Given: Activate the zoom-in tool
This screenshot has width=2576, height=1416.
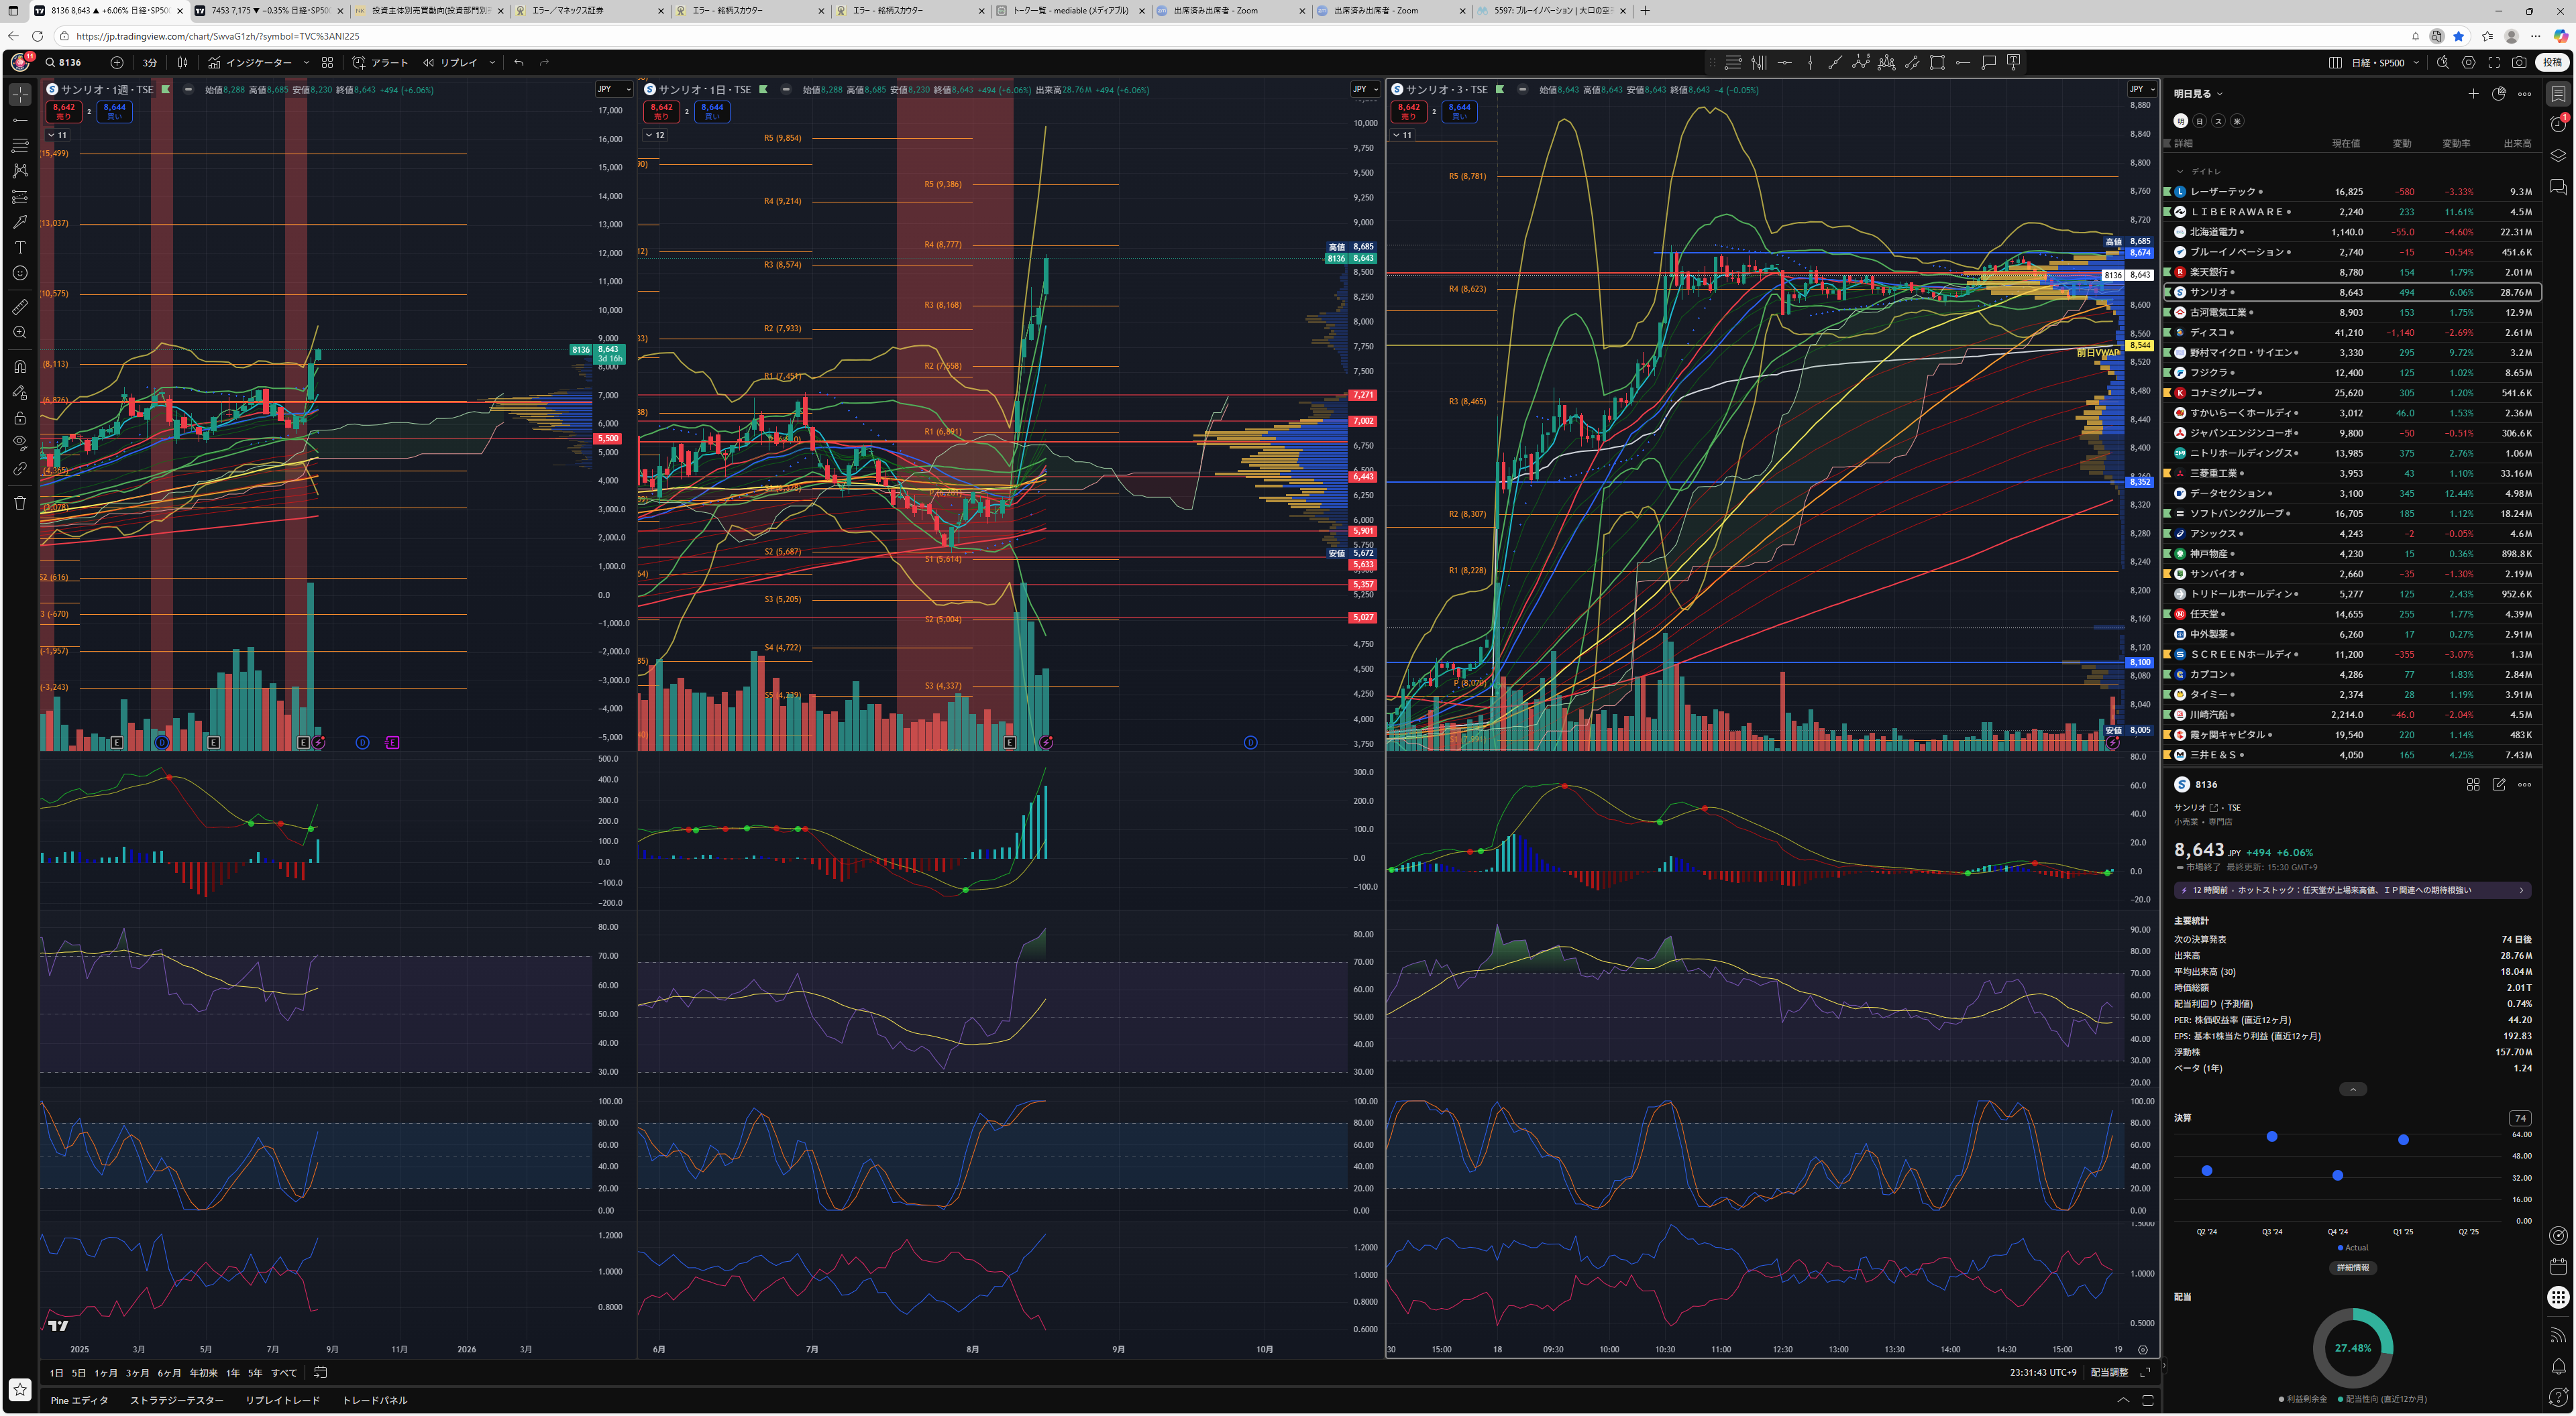Looking at the screenshot, I should [x=20, y=332].
